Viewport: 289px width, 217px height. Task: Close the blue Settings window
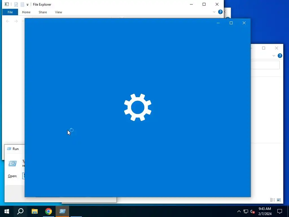tap(244, 23)
